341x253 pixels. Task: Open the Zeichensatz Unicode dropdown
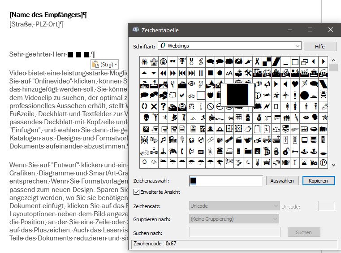click(x=234, y=206)
